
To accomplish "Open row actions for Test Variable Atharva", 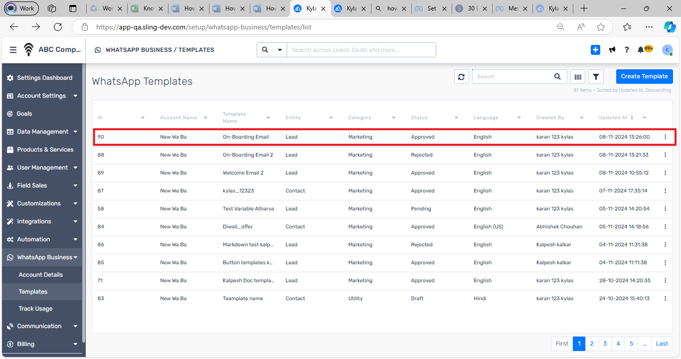I will point(665,208).
